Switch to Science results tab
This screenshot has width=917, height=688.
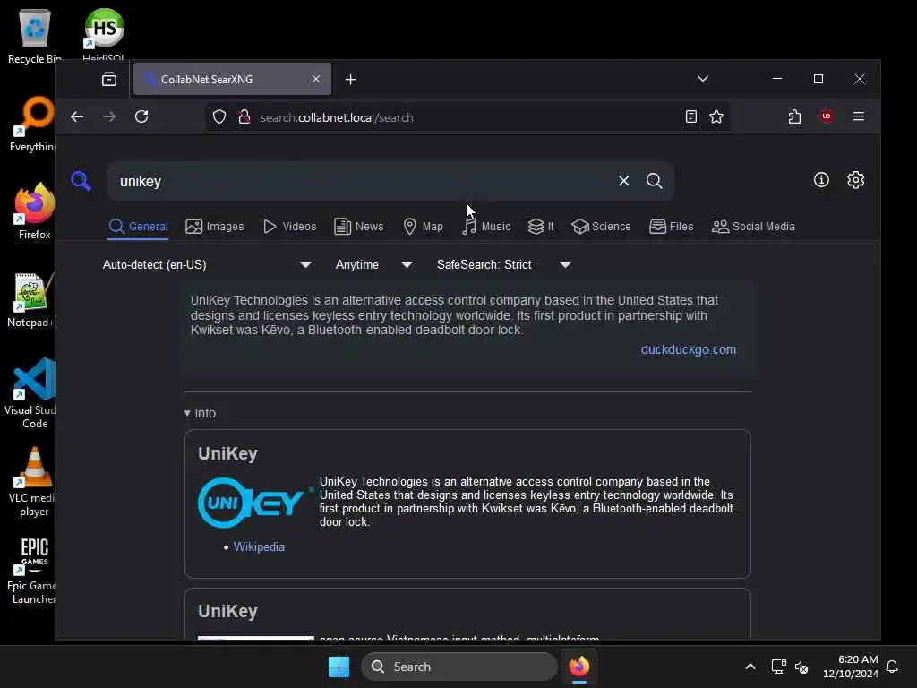point(601,227)
